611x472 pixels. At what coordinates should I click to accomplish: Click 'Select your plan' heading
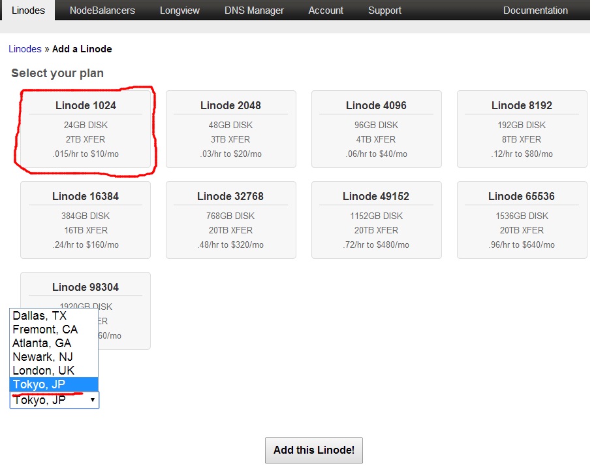tap(57, 73)
